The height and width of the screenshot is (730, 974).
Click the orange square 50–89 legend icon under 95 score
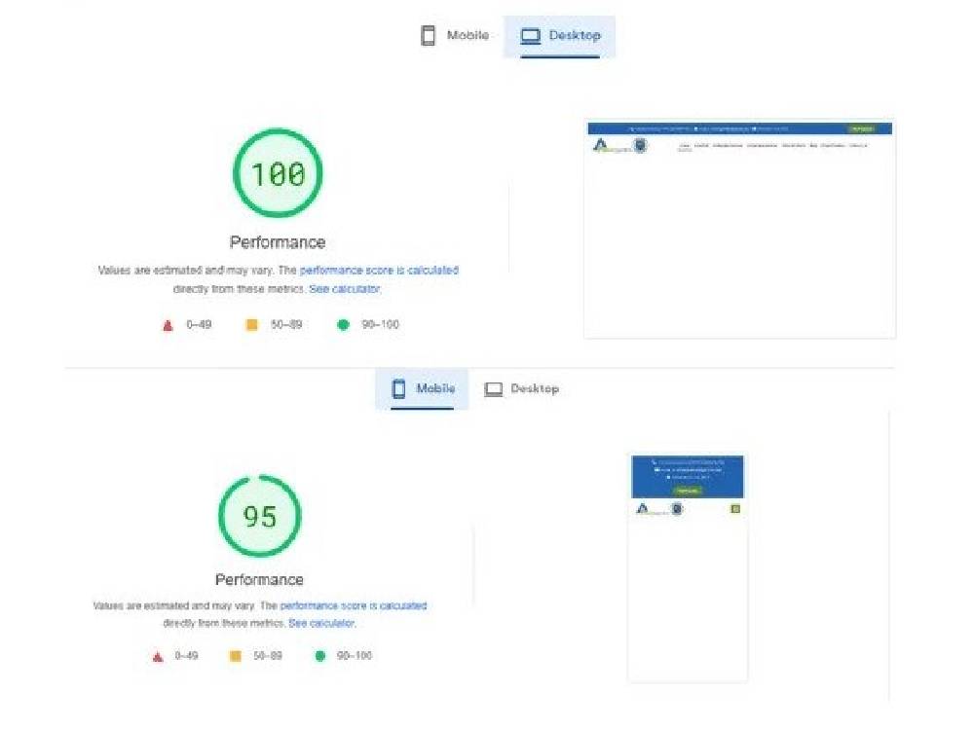(x=236, y=656)
